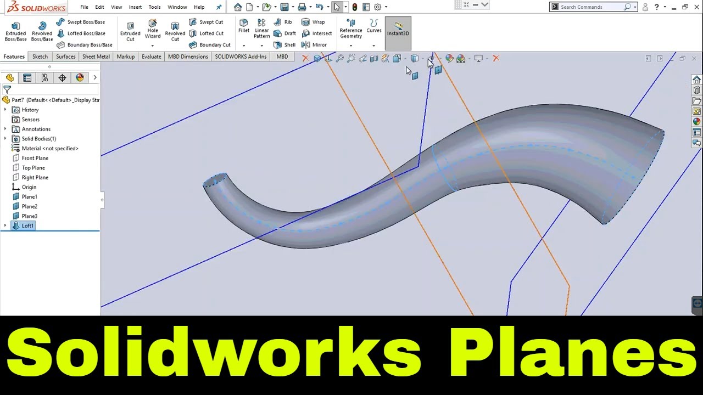This screenshot has width=703, height=395.
Task: Expand the Solid Bodies(1) node
Action: tap(5, 139)
